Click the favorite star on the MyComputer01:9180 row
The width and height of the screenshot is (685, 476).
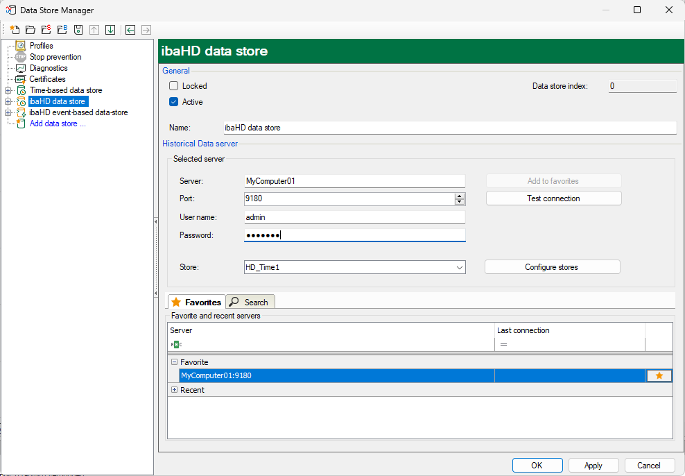click(x=659, y=375)
